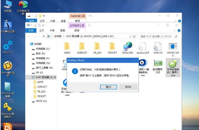The height and width of the screenshot is (130, 199).
Task: Select 本地磁盘 (F:) in the navigation tree
Action: coord(41,58)
